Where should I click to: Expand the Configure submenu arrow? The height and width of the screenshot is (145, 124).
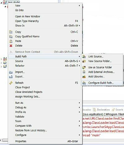click(79, 135)
